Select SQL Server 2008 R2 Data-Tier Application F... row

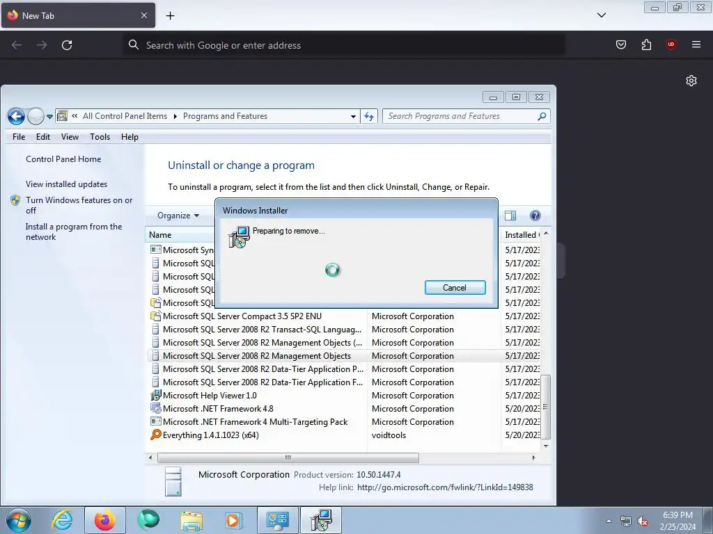click(263, 382)
